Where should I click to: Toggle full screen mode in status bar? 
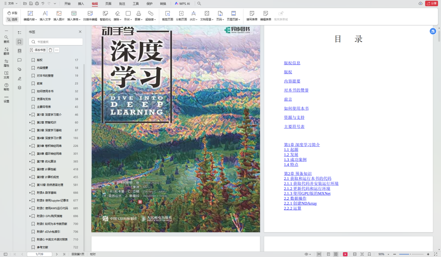tap(435, 254)
